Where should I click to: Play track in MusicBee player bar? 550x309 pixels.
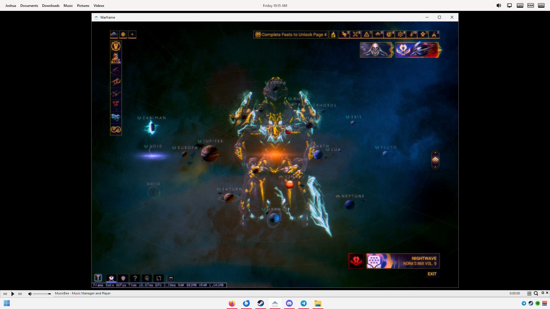13,294
